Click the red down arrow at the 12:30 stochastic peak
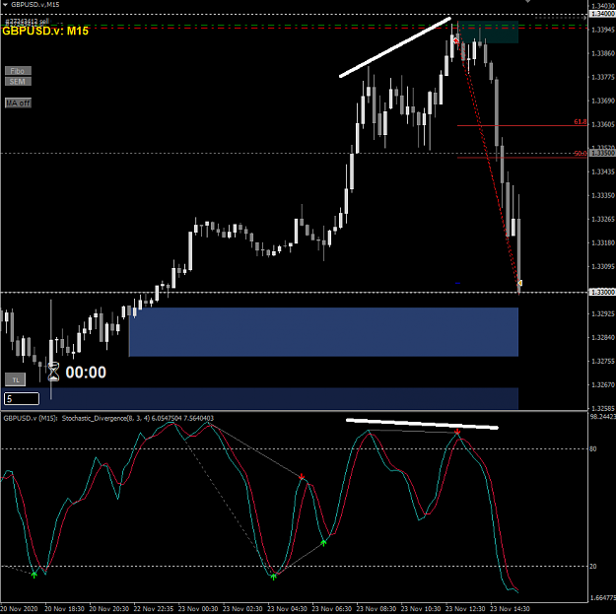 point(457,432)
